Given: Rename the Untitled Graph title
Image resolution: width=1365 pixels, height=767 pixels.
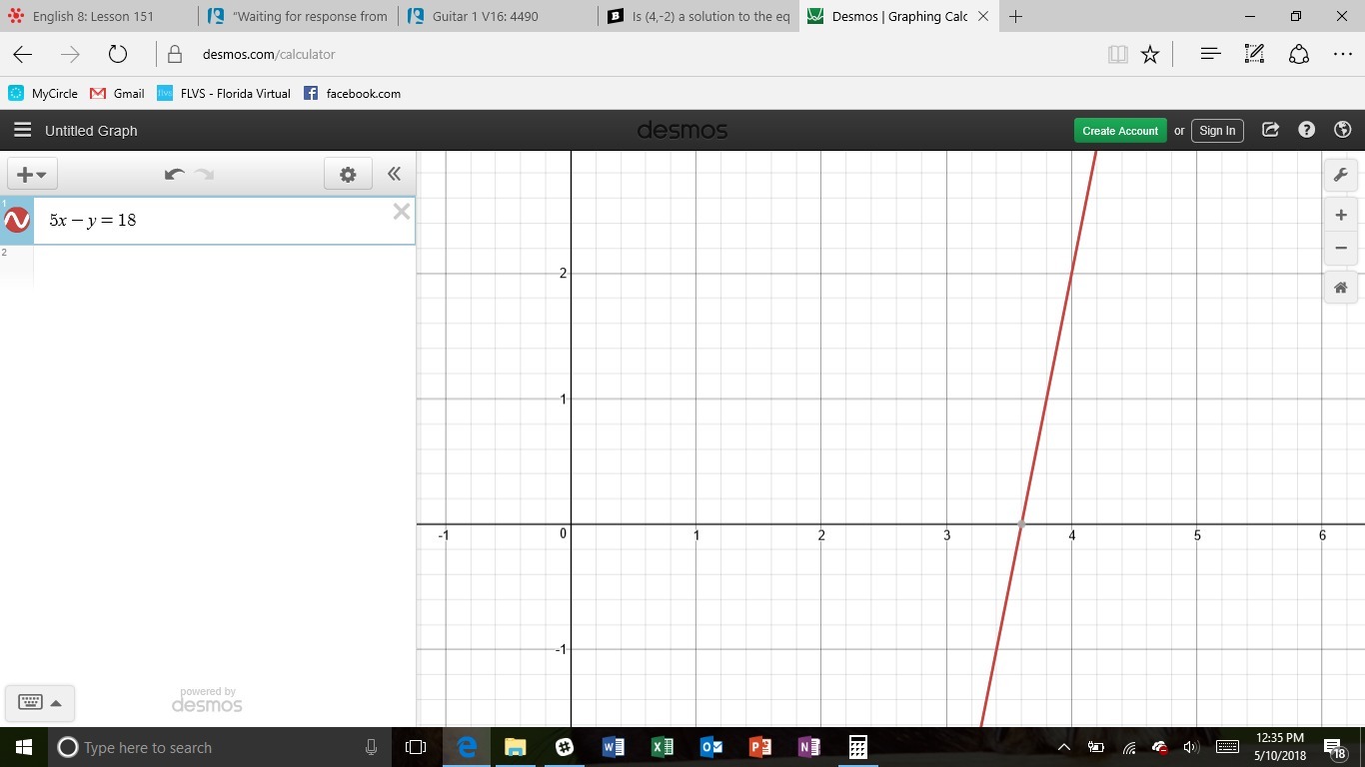Looking at the screenshot, I should pos(91,131).
